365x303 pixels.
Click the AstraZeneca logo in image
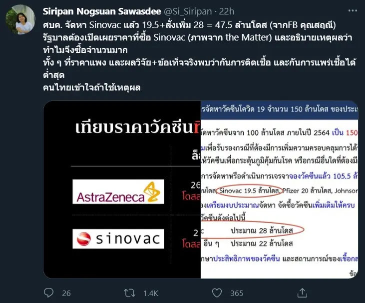coord(118,191)
